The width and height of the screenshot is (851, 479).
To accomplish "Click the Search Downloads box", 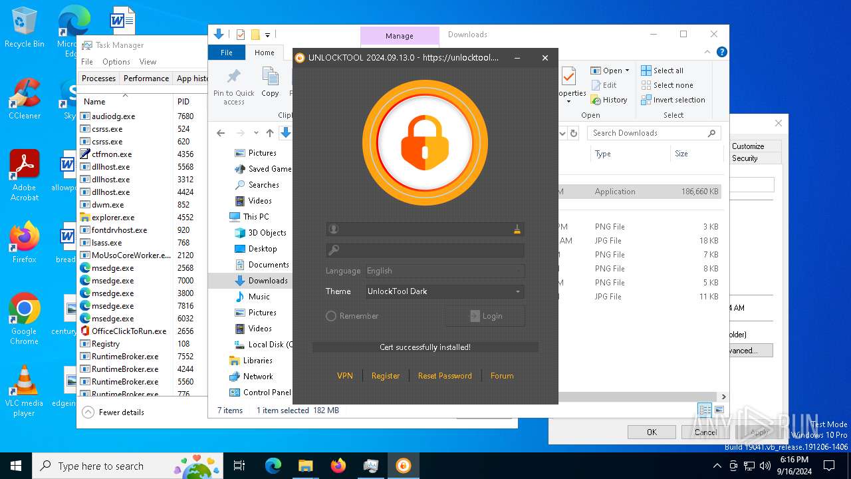I will [x=654, y=133].
